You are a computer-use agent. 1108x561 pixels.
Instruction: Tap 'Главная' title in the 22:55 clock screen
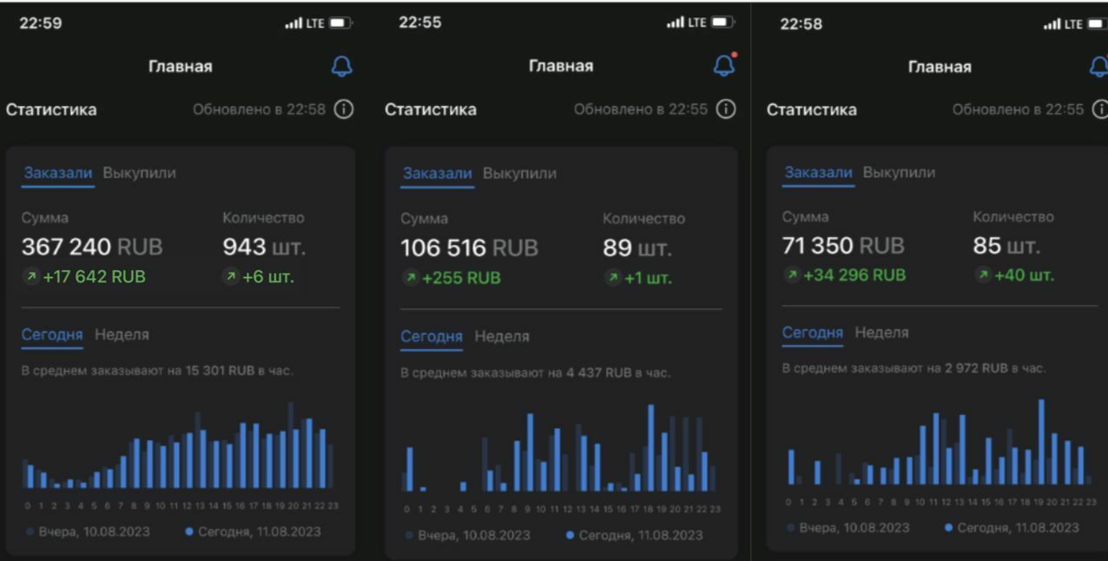[x=561, y=66]
